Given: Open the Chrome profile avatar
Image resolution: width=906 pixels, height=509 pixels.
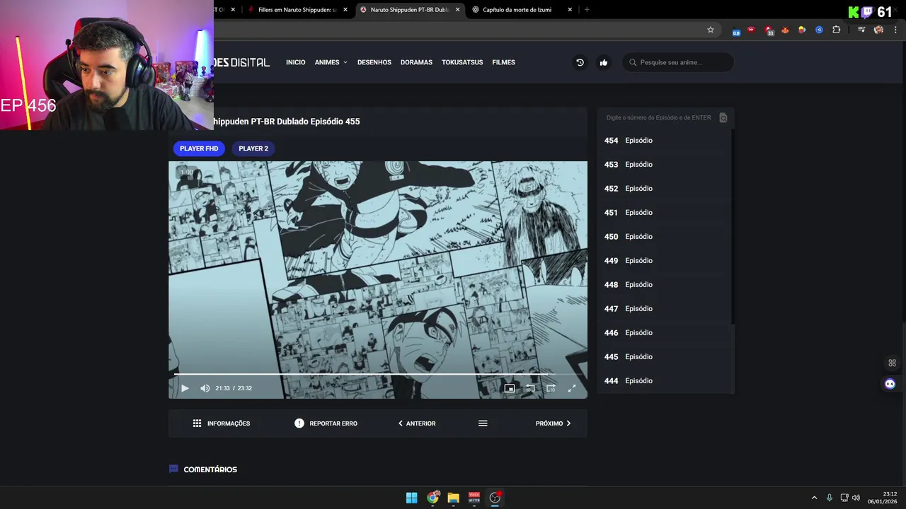Looking at the screenshot, I should 878,30.
